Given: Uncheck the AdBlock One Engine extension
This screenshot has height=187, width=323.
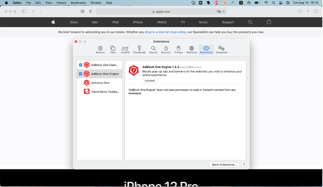Looking at the screenshot, I should point(81,74).
